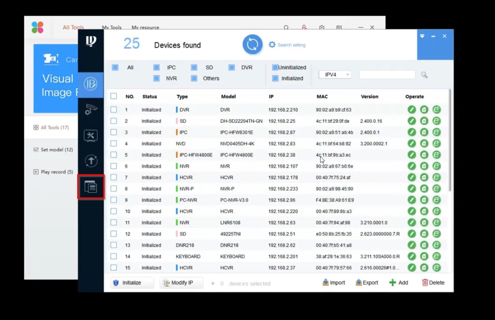Viewport: 495px width, 320px height.
Task: Click the search icon in the toolbox window header
Action: (x=286, y=27)
